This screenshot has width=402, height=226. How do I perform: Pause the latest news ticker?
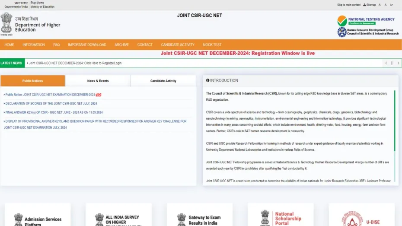tap(392, 63)
